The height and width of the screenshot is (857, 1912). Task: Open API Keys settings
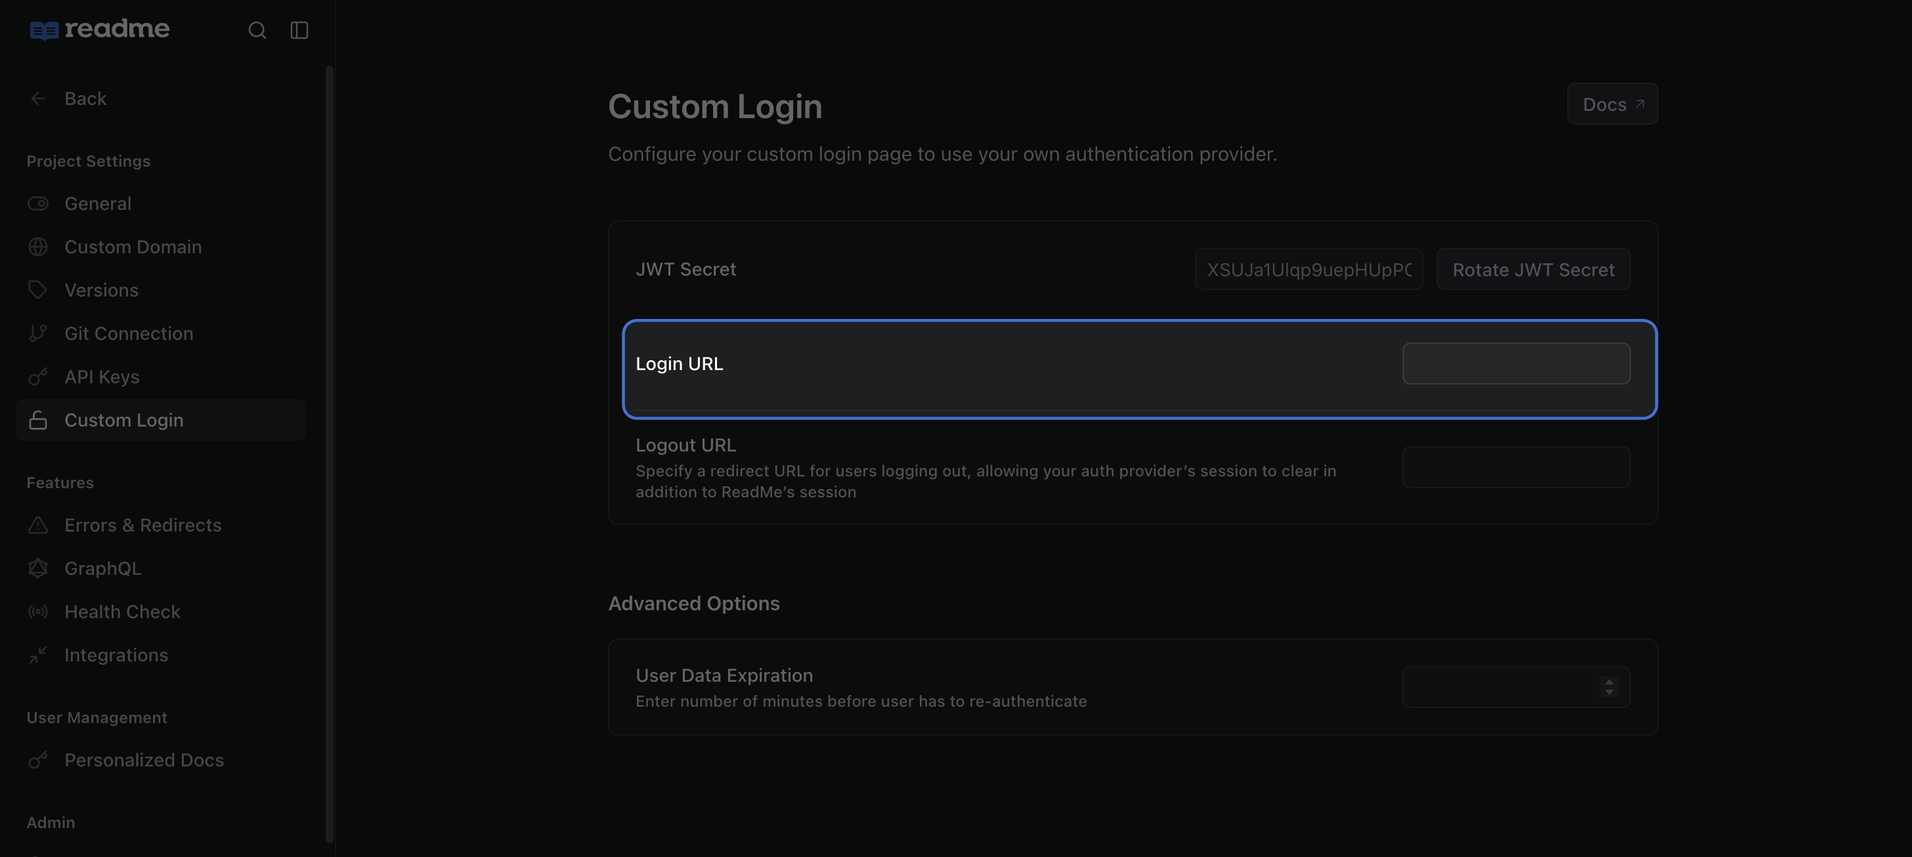[160, 377]
